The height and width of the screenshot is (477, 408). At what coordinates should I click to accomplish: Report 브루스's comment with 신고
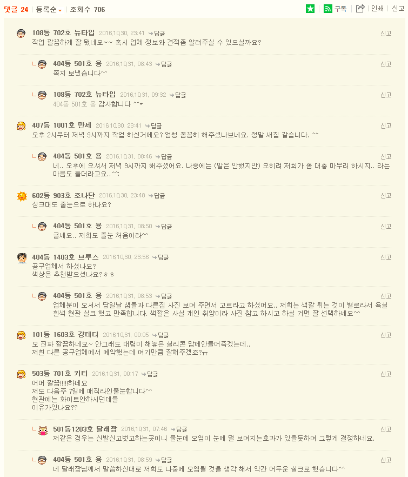point(386,257)
